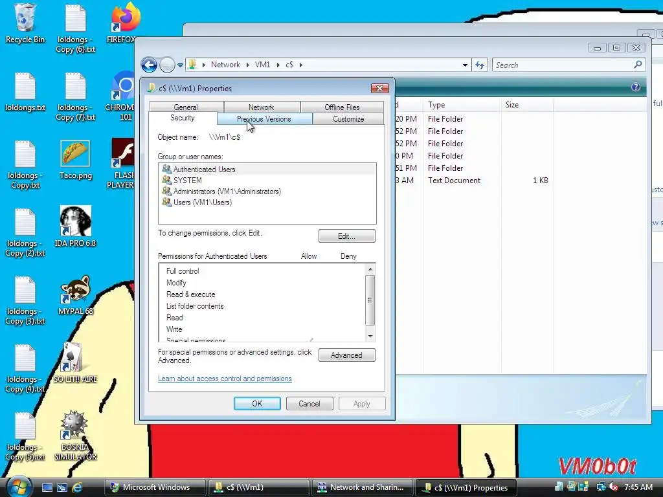The height and width of the screenshot is (497, 663).
Task: Select loldongs.txt desktop file
Action: click(25, 92)
